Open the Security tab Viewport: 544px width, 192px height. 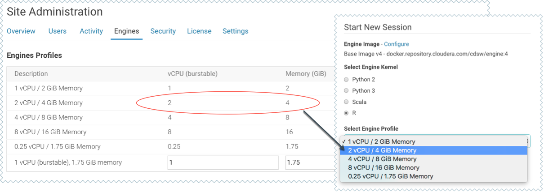coord(163,31)
